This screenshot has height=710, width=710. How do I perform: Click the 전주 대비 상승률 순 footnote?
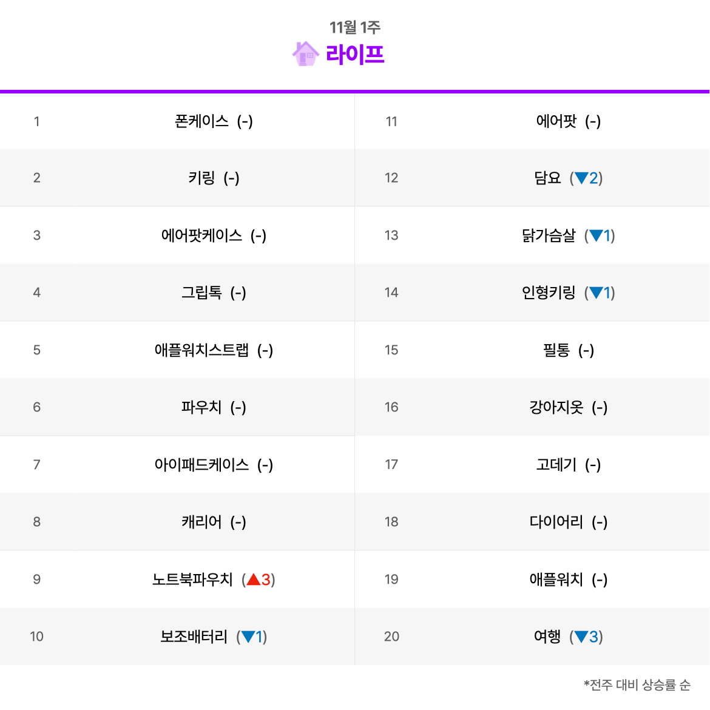[637, 685]
